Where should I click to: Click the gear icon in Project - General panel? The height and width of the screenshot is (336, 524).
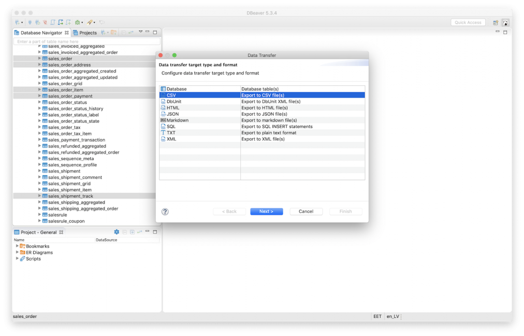pos(117,232)
